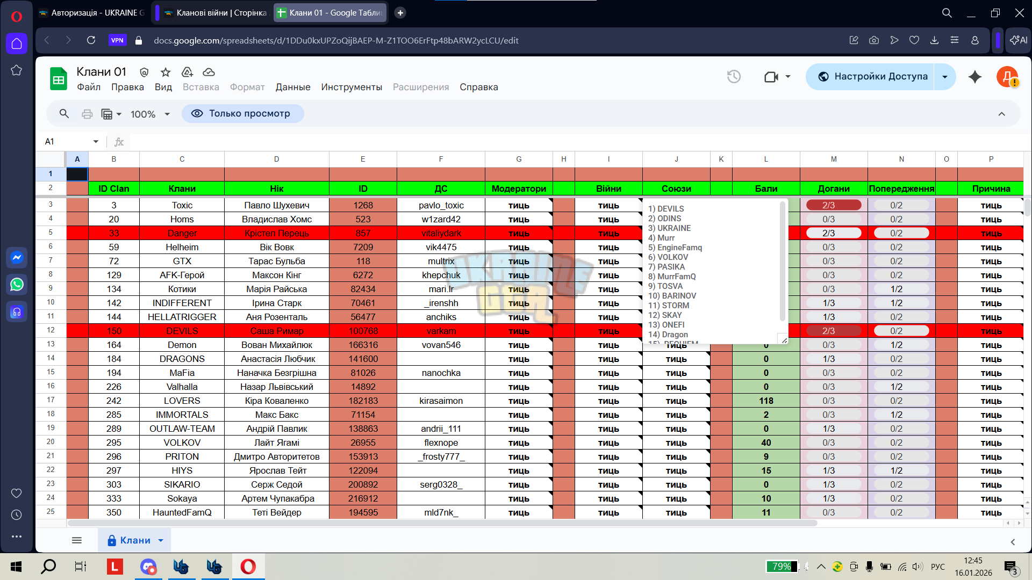Image resolution: width=1032 pixels, height=580 pixels.
Task: Click the Только просмотр view-only eye pill
Action: coord(242,114)
